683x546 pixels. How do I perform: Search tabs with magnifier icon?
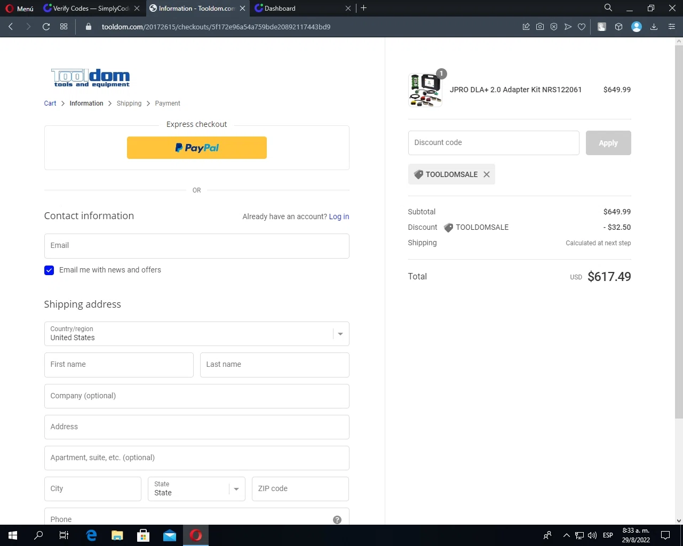(608, 8)
